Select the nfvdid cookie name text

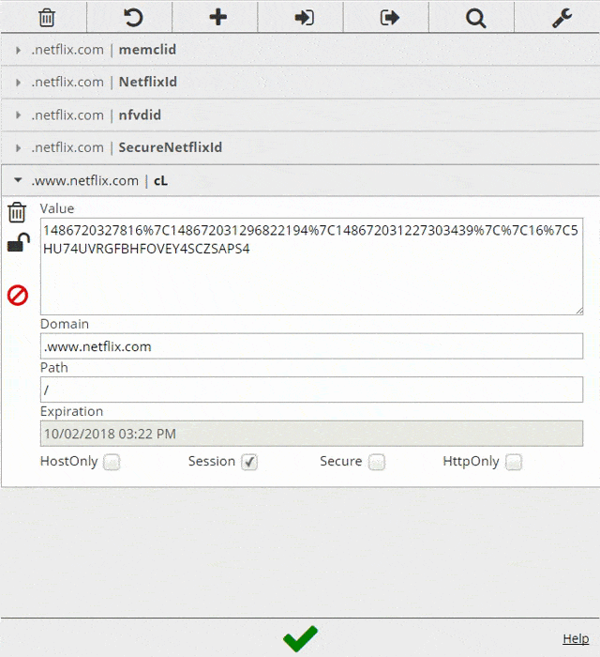(140, 115)
